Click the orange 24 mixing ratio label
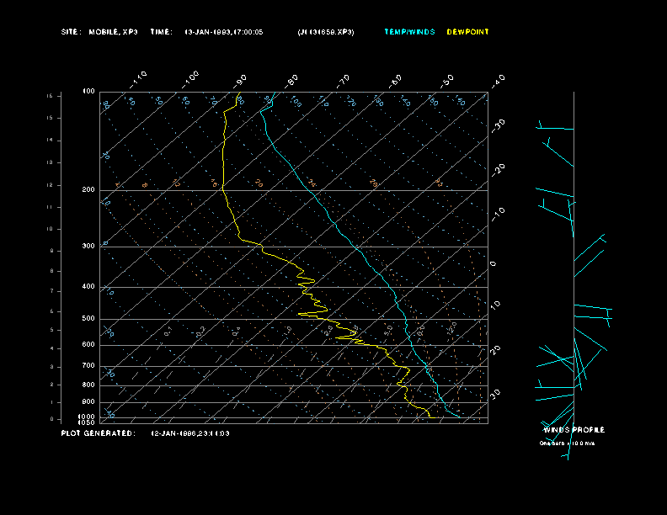 [x=312, y=183]
